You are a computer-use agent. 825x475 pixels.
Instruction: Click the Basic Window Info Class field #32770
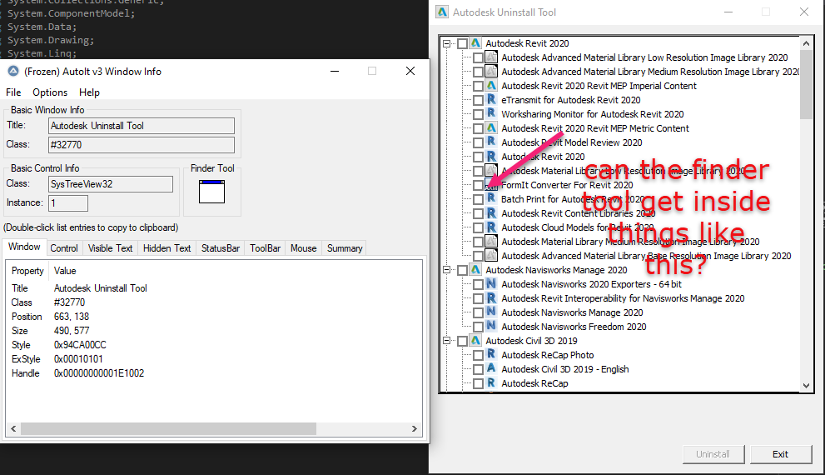point(142,145)
